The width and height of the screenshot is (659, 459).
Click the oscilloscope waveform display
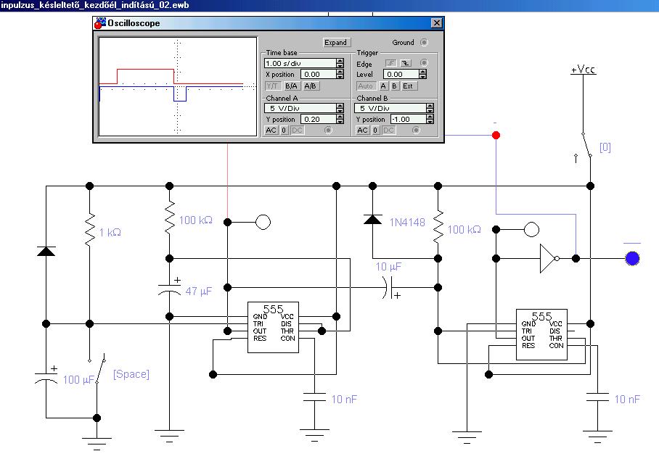(177, 86)
